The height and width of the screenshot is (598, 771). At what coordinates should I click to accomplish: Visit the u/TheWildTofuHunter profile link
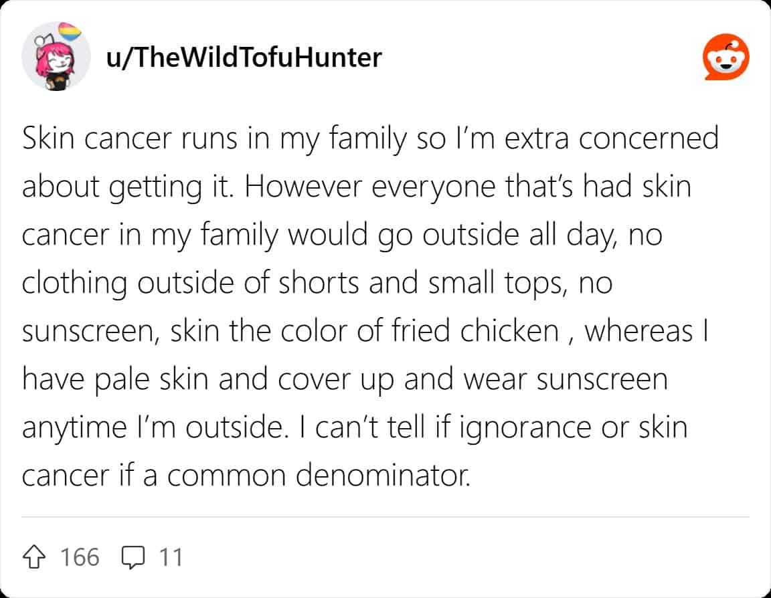pos(244,58)
